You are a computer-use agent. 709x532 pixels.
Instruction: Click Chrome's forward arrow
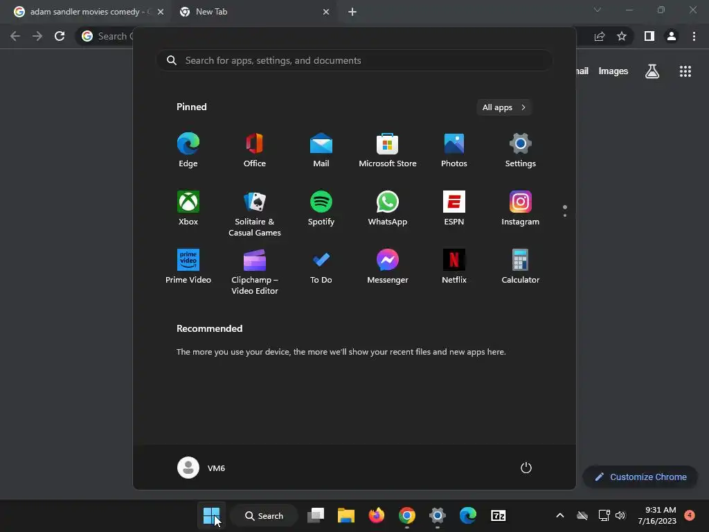(37, 36)
